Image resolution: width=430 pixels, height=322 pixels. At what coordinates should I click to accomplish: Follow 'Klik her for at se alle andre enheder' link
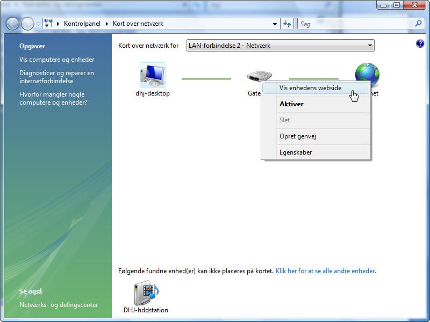coord(326,271)
